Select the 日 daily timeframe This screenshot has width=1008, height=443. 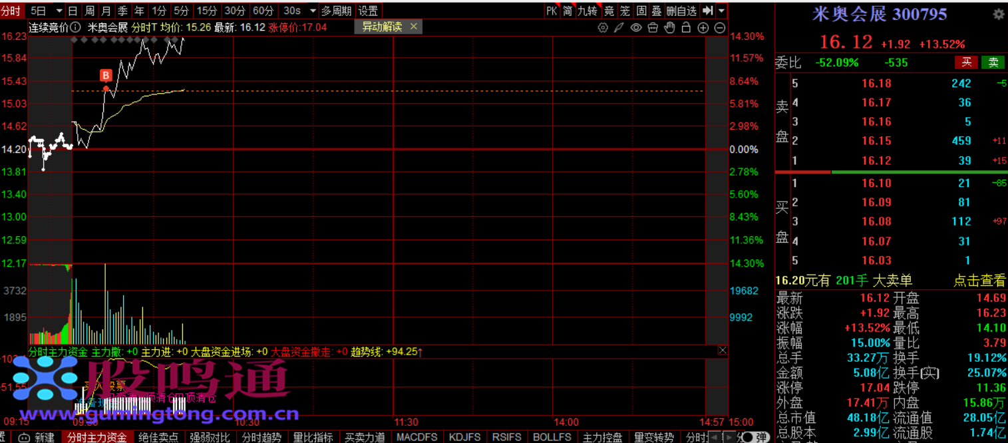point(73,11)
